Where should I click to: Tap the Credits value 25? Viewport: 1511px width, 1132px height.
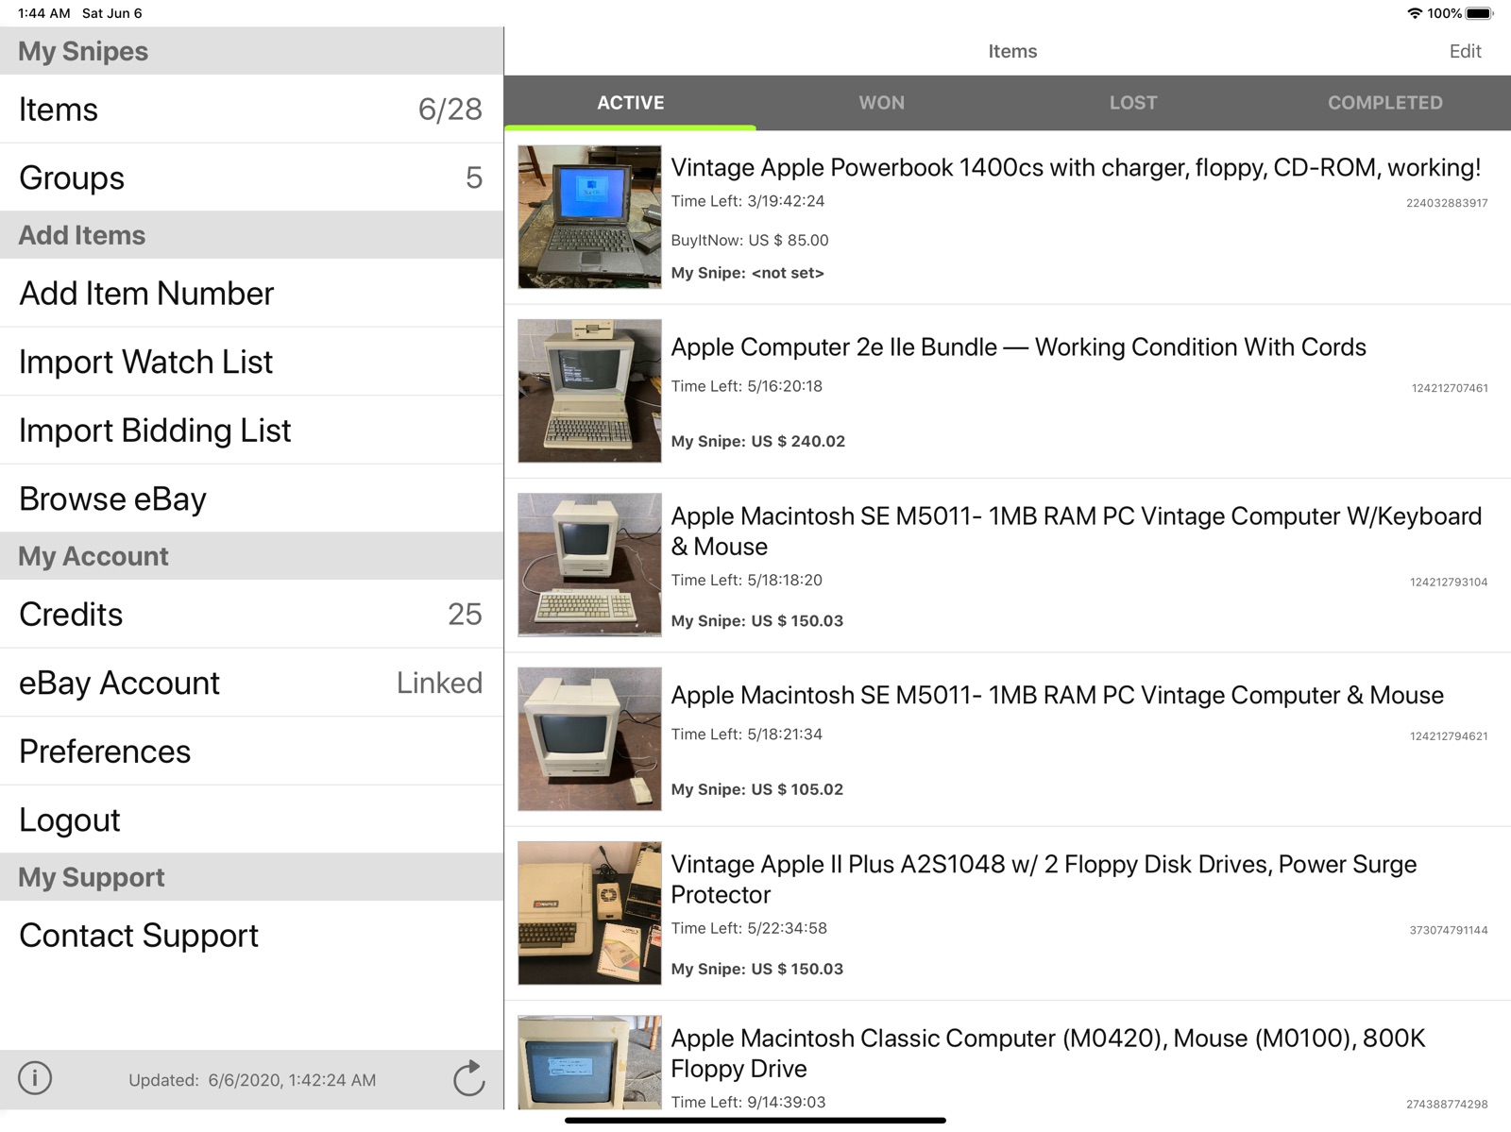(465, 615)
